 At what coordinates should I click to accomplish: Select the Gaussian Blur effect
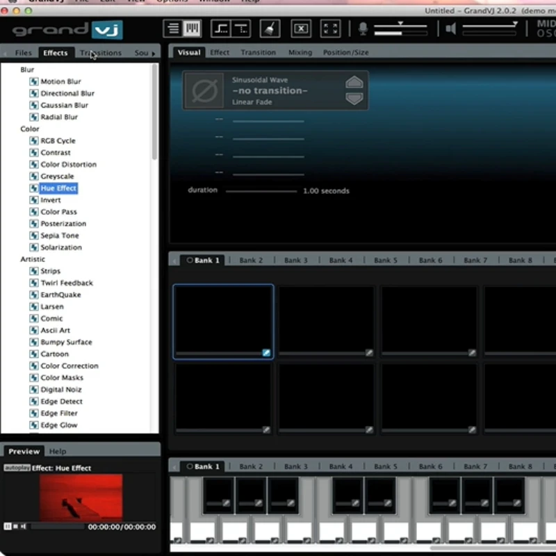click(64, 105)
